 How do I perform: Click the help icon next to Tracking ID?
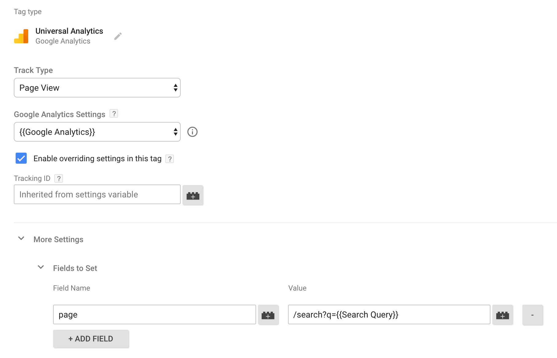click(59, 178)
